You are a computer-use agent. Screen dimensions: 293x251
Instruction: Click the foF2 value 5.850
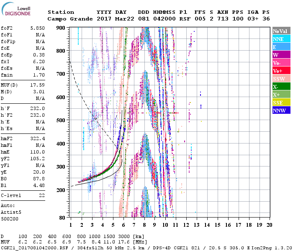(x=38, y=28)
